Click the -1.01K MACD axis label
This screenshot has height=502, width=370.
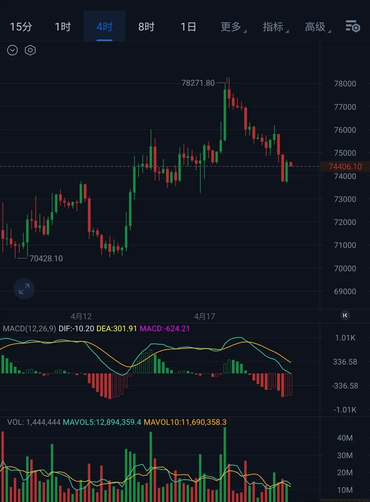pos(345,410)
